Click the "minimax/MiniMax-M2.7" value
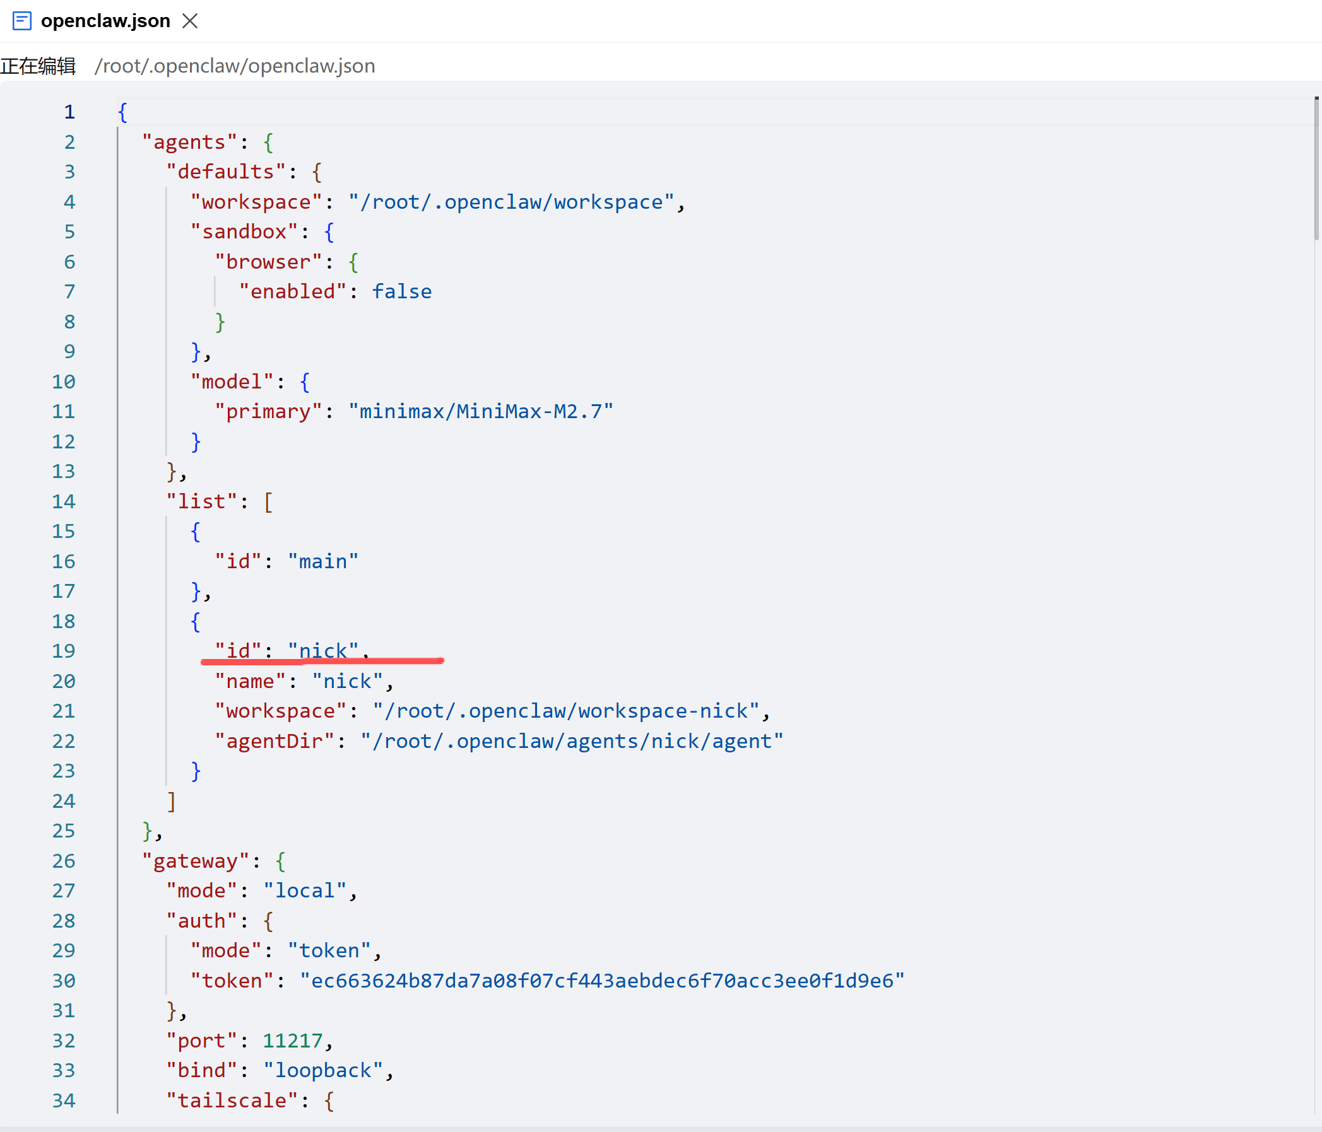 click(480, 412)
